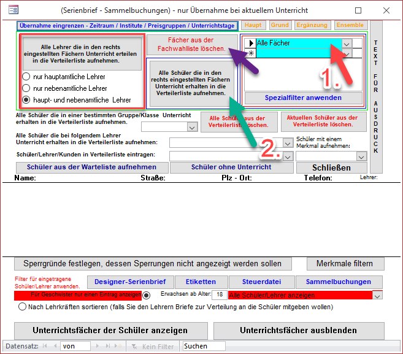Click the Suchen search field
Image resolution: width=403 pixels, height=354 pixels.
point(204,347)
